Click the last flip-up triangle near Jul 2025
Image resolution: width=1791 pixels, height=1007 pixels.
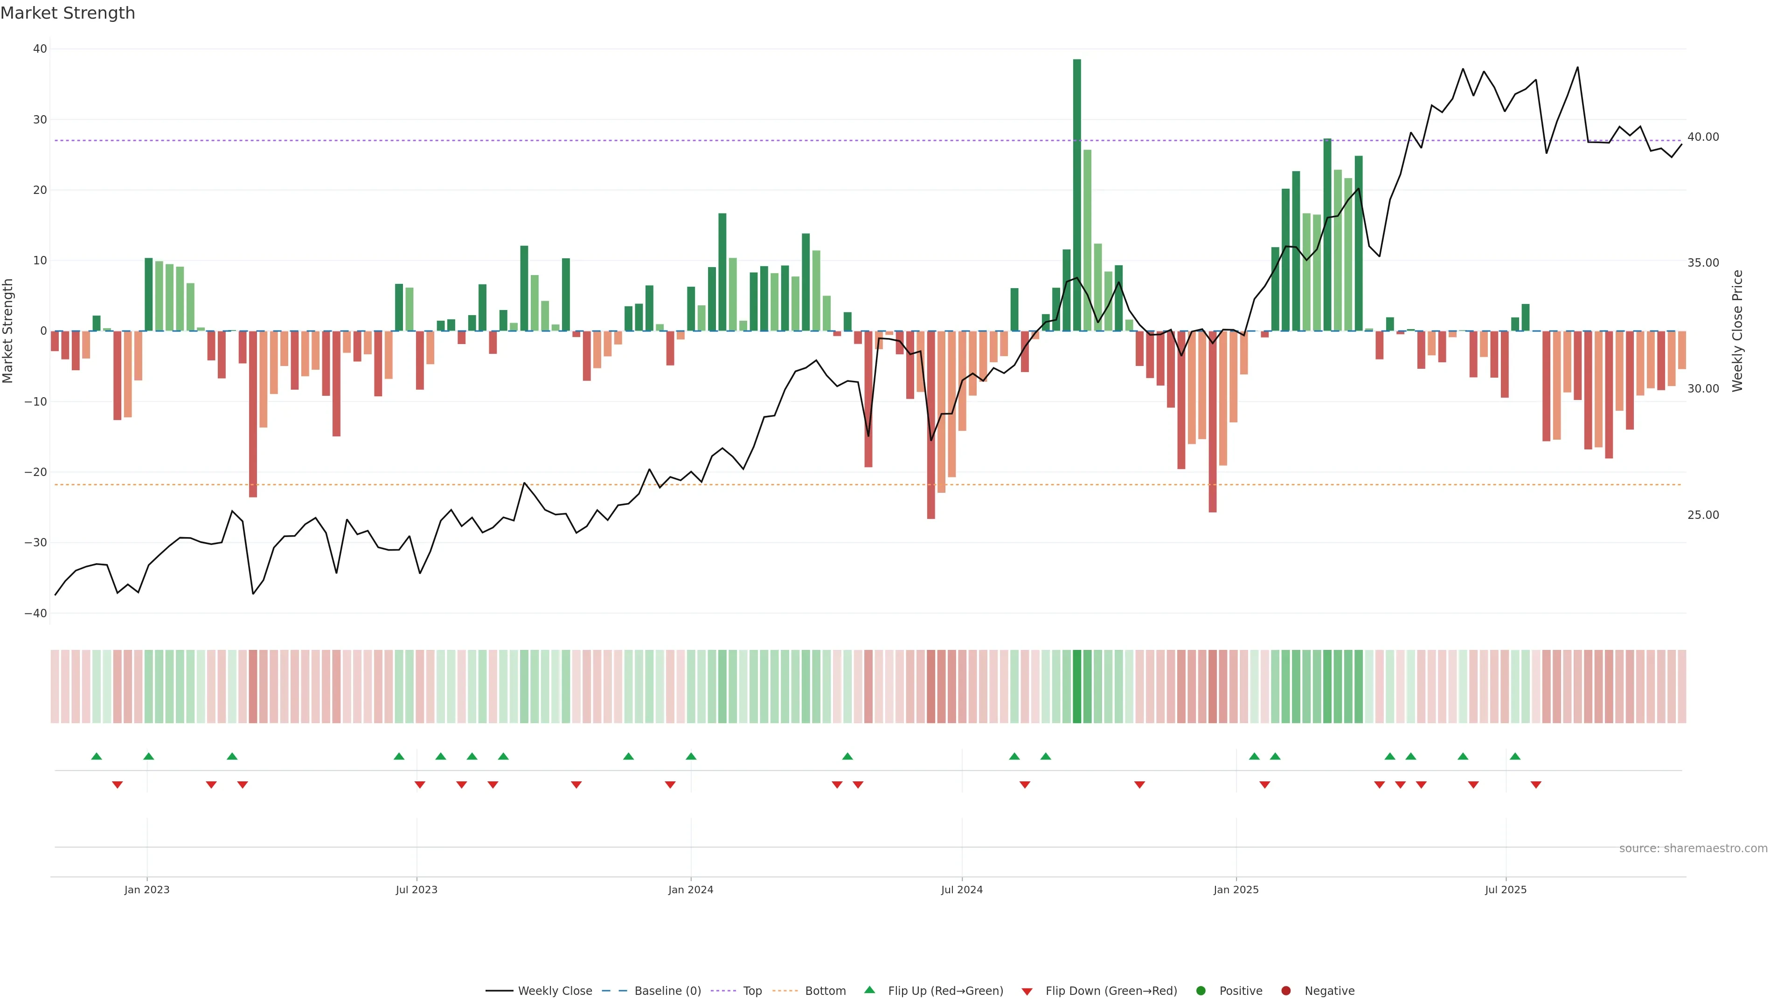[x=1515, y=756]
